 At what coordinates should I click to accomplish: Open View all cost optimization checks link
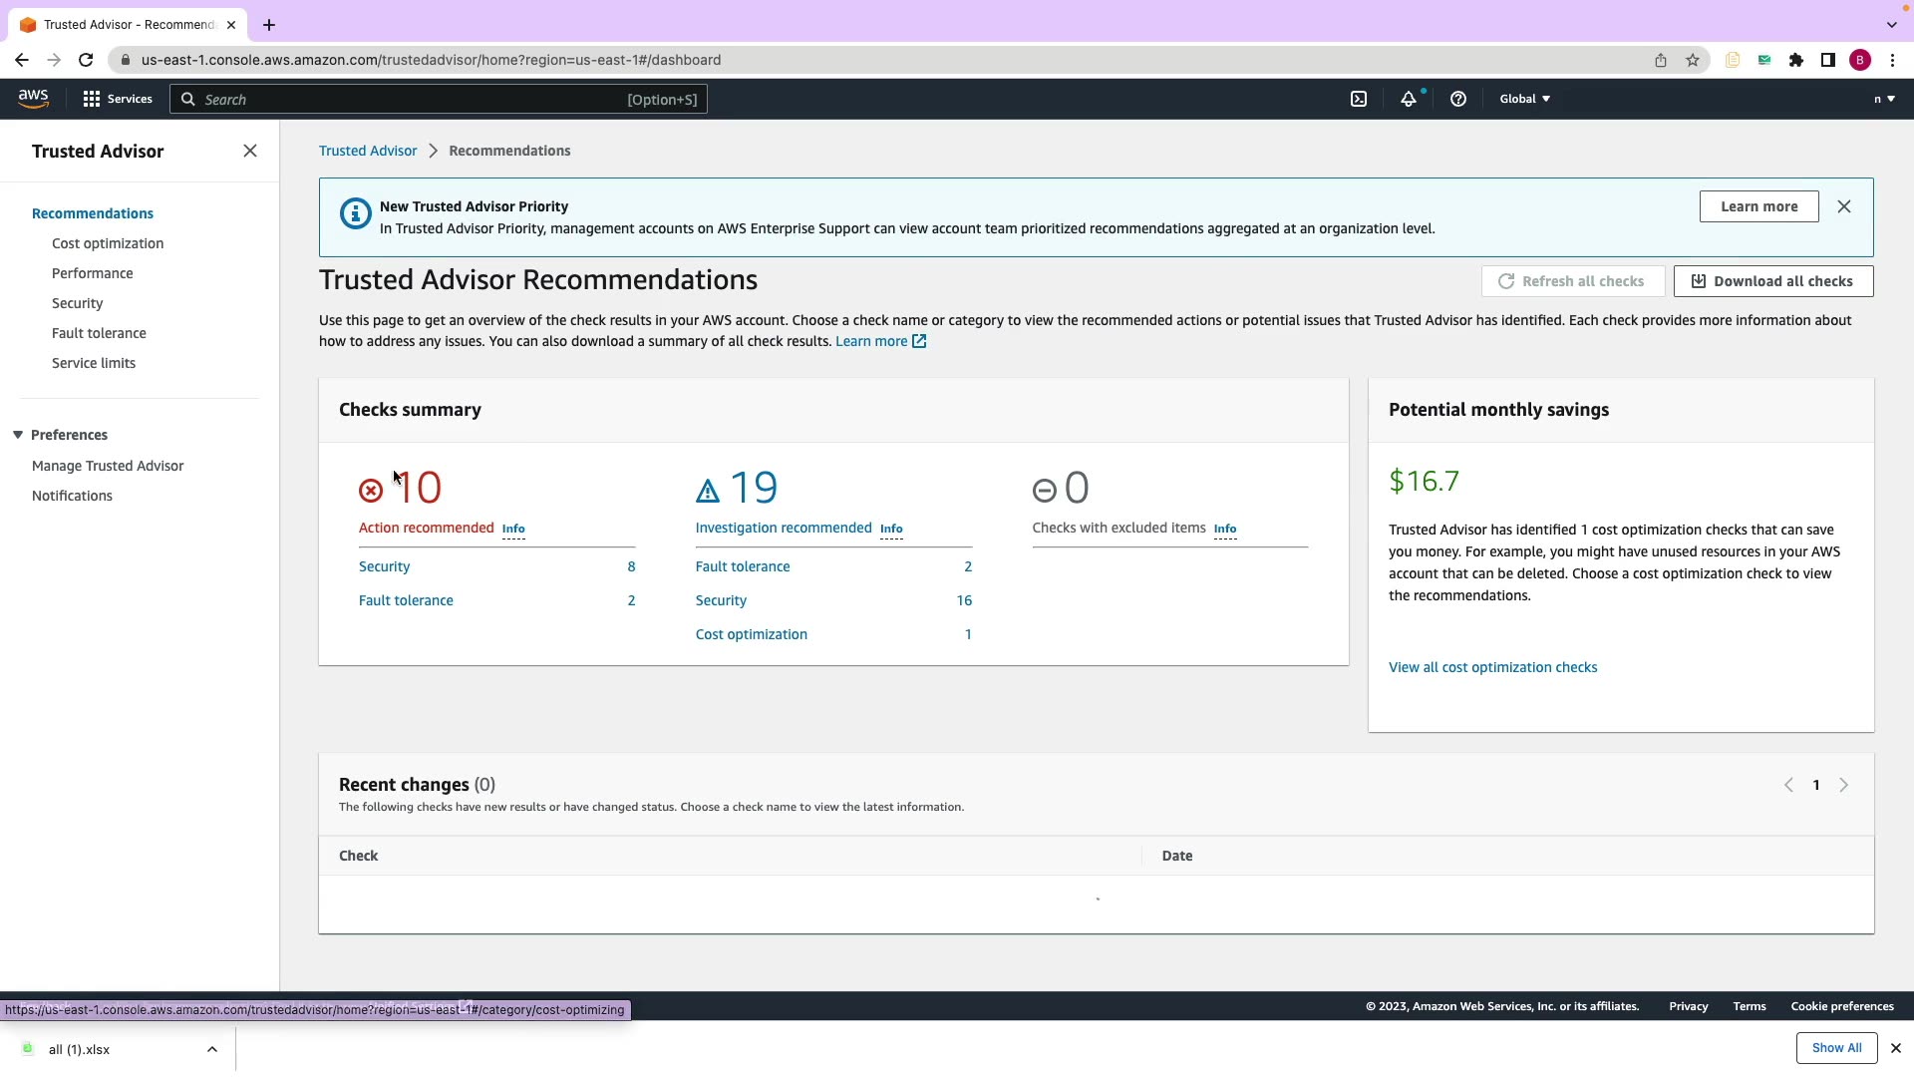click(x=1492, y=667)
